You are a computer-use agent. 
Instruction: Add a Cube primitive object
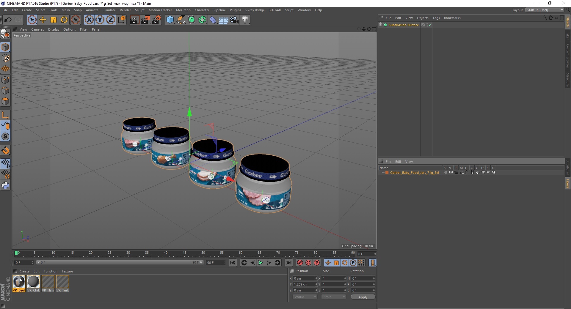[170, 20]
